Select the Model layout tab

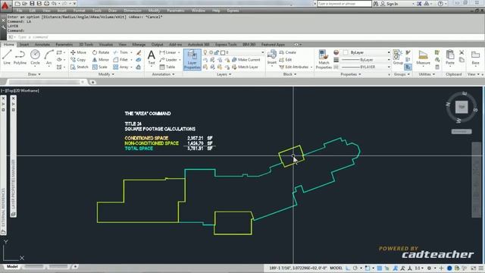(x=12, y=266)
